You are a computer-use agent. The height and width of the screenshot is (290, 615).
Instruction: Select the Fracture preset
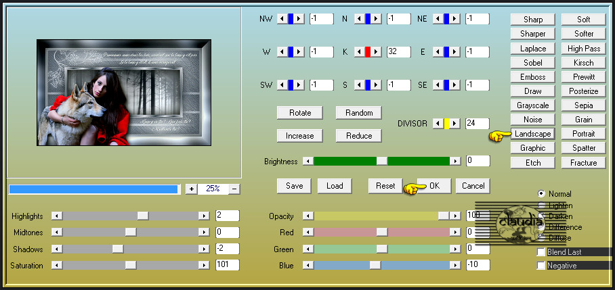click(583, 163)
